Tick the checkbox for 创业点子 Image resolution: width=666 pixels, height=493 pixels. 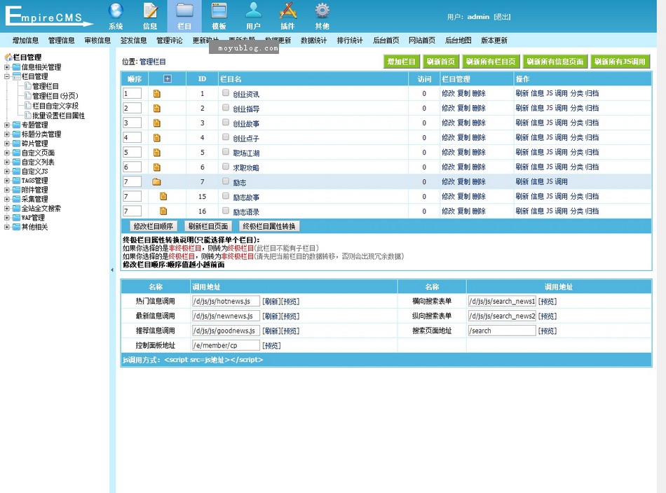coord(226,137)
